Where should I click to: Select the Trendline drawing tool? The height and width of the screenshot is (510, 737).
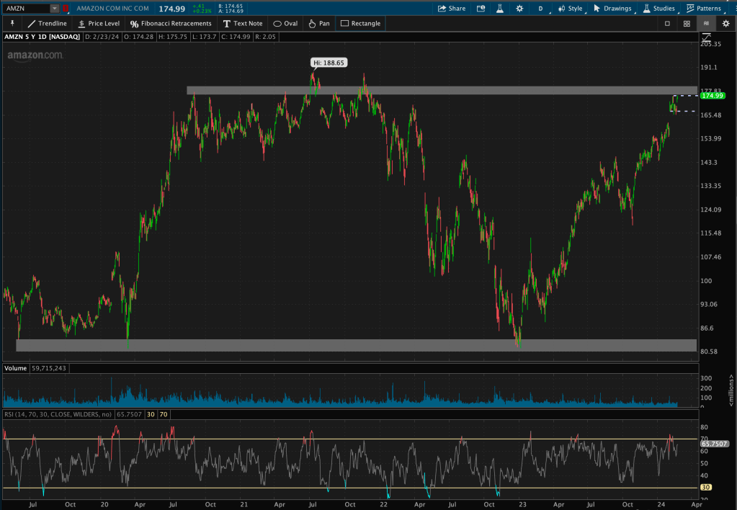47,23
